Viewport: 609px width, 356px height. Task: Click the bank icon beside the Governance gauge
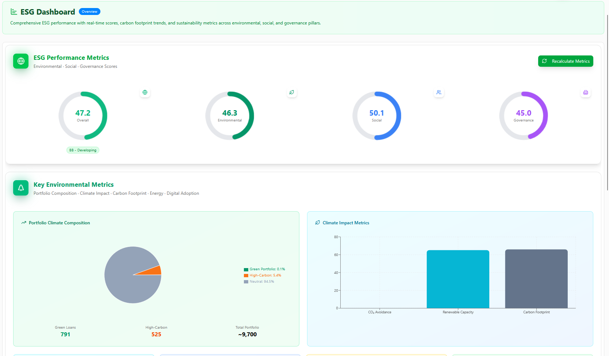point(585,93)
